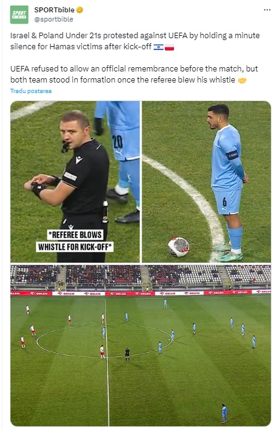
Task: Open the SPORTbible profile avatar
Action: pyautogui.click(x=19, y=15)
